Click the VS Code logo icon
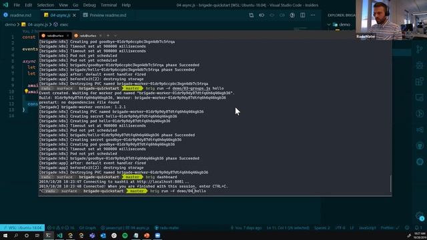Image resolution: width=427 pixels, height=240 pixels. (x=5, y=5)
